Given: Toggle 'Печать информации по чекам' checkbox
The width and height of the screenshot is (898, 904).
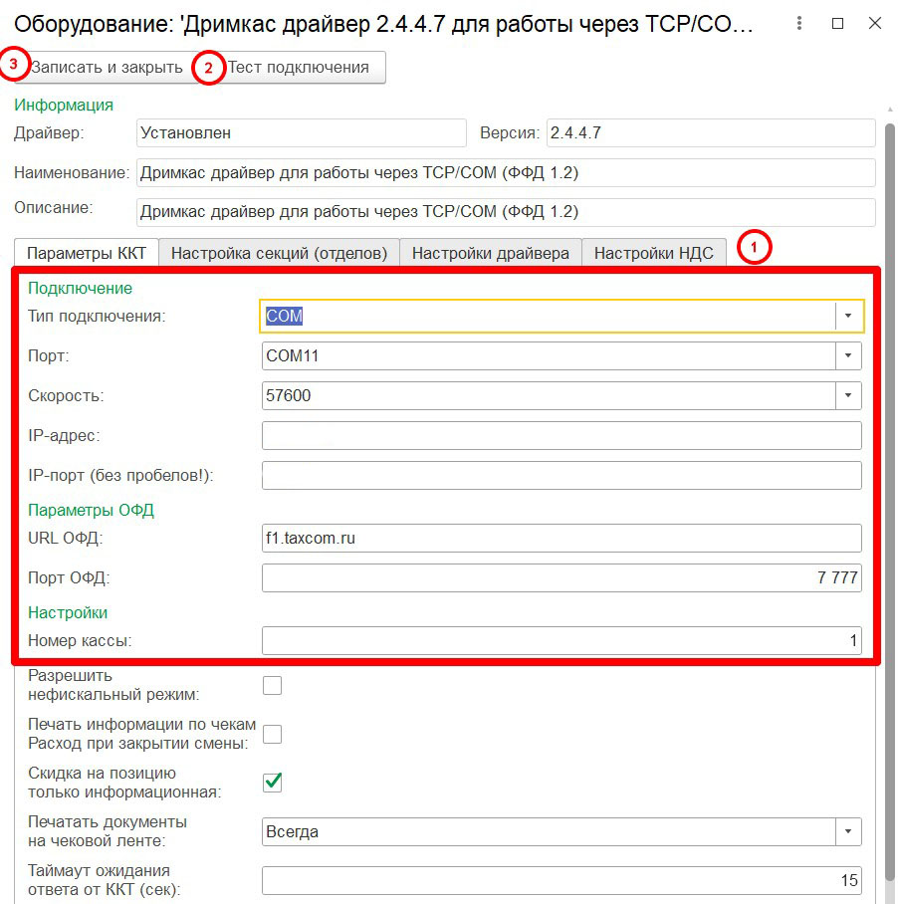Looking at the screenshot, I should (x=272, y=734).
